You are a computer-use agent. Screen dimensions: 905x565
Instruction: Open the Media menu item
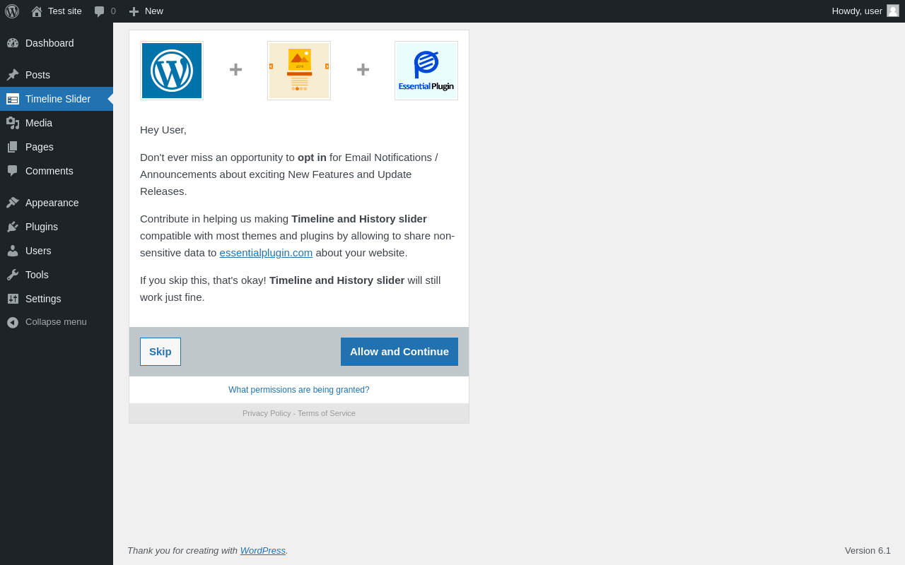point(57,123)
